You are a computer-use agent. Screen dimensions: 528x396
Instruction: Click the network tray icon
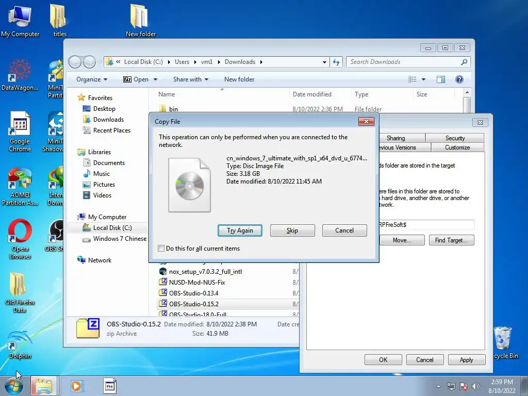coord(451,386)
